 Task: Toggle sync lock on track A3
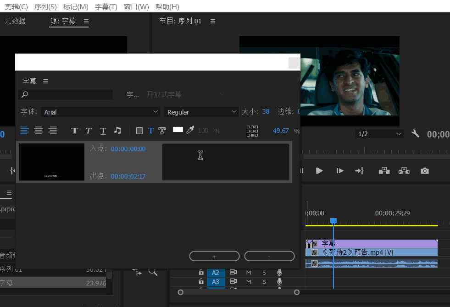click(233, 281)
